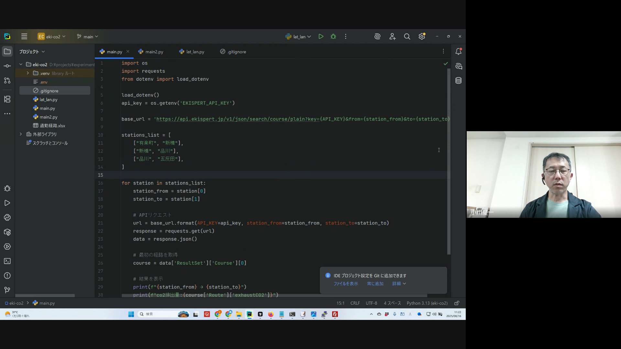Expand 外部ライブラリ node
The image size is (621, 349).
coord(21,134)
